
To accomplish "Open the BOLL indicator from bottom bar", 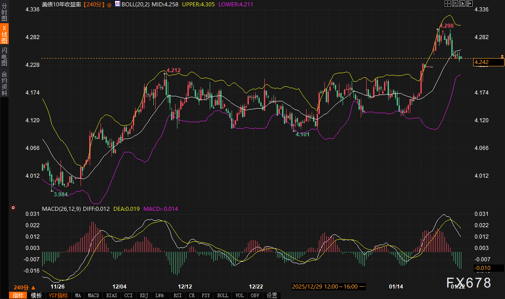I will click(x=222, y=295).
